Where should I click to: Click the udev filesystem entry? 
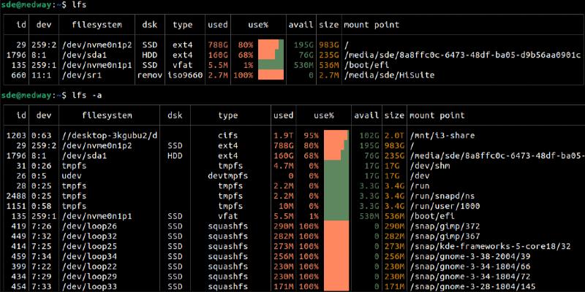(73, 177)
